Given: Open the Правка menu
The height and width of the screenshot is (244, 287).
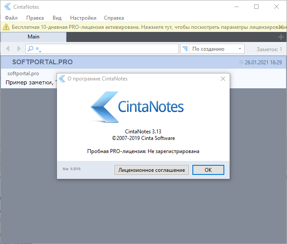Looking at the screenshot, I should click(35, 18).
